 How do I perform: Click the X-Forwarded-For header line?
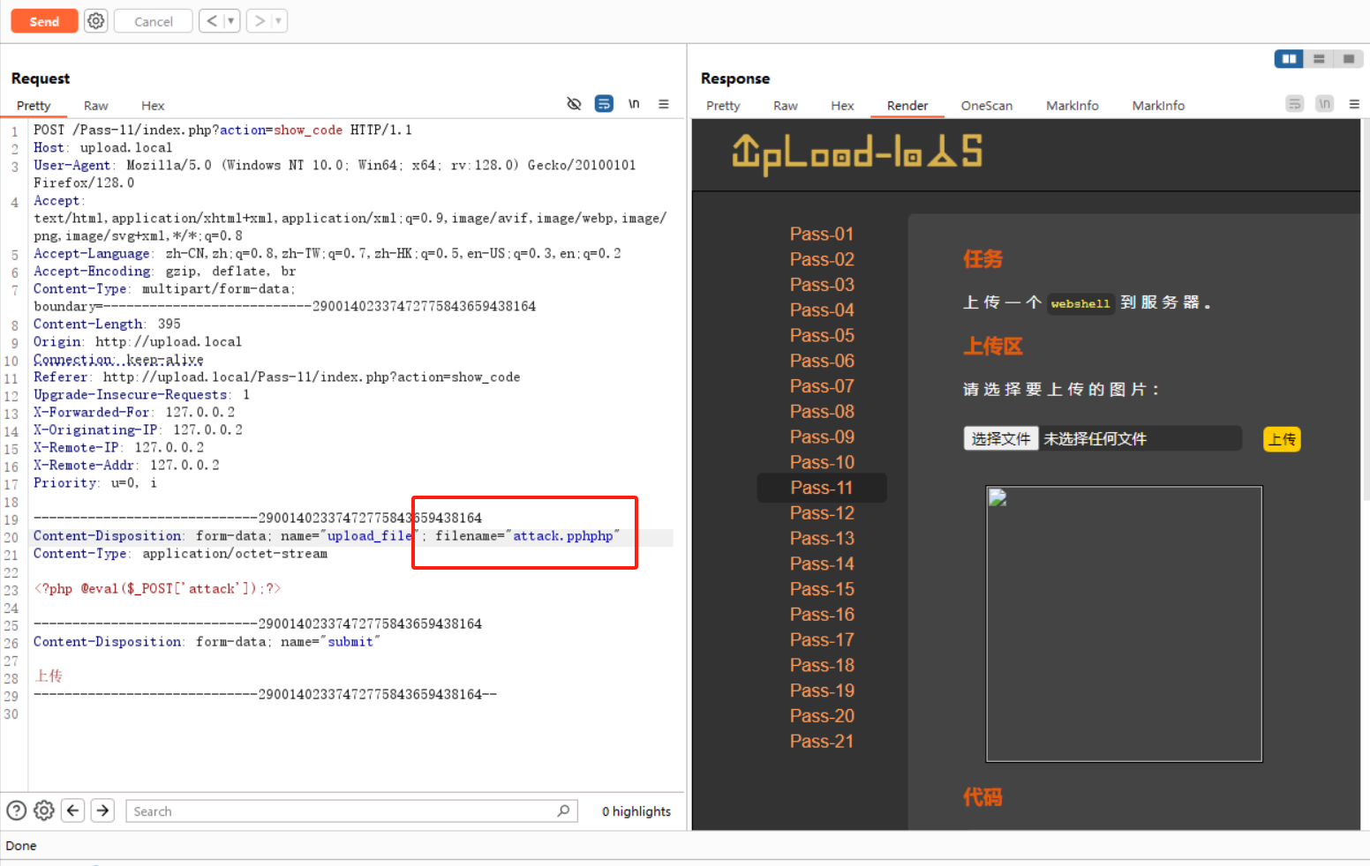point(134,413)
